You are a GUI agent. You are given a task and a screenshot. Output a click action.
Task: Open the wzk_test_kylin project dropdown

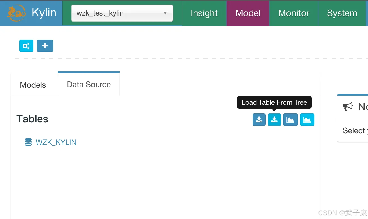pos(122,13)
